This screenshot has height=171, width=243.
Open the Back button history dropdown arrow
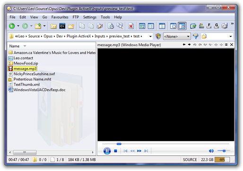(x=18, y=26)
